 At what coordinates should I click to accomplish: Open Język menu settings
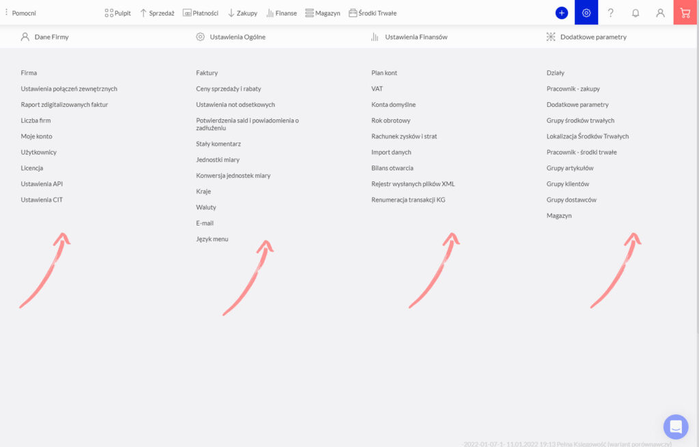pos(212,239)
